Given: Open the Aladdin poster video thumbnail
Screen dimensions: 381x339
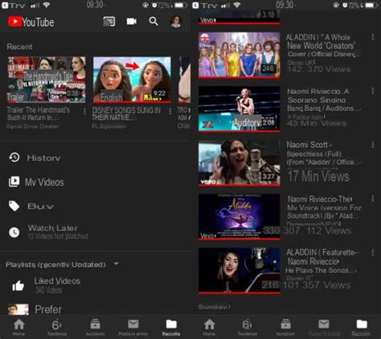Looking at the screenshot, I should (x=240, y=217).
